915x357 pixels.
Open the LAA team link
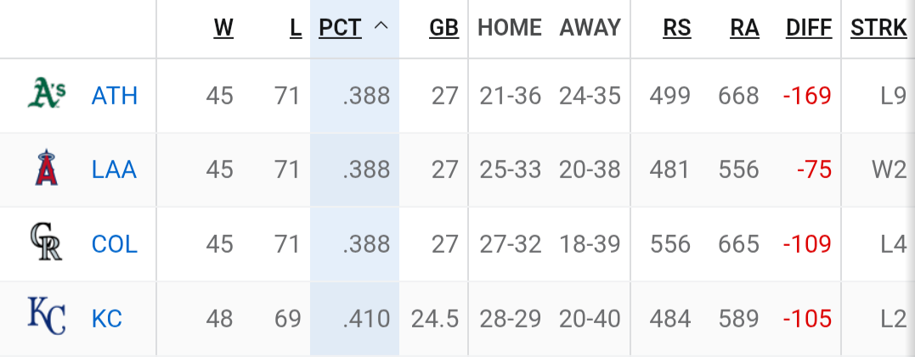click(114, 170)
